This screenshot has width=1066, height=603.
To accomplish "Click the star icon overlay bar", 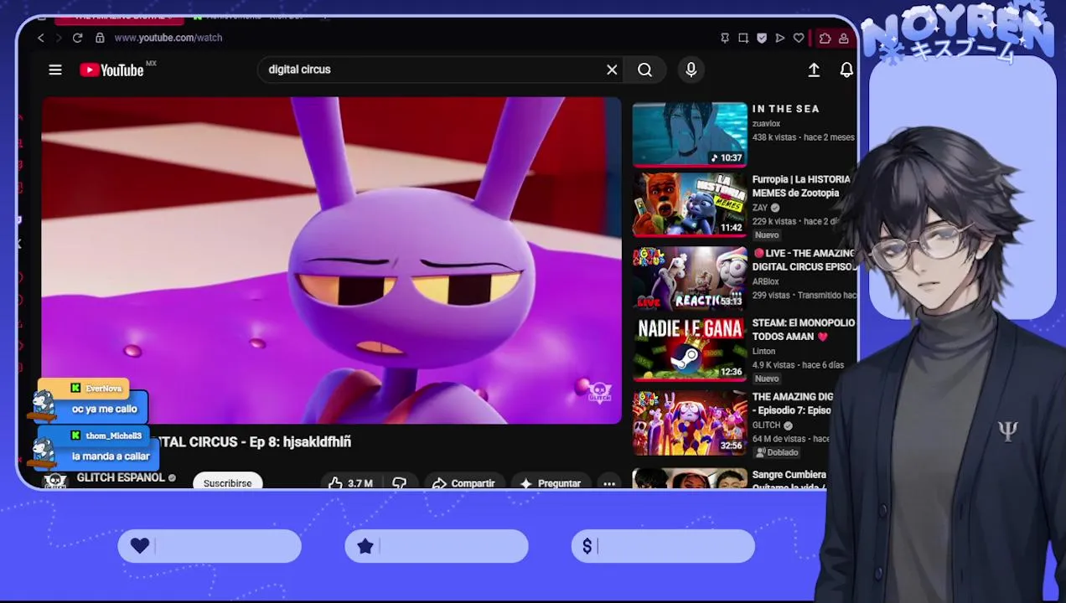I will (x=437, y=546).
